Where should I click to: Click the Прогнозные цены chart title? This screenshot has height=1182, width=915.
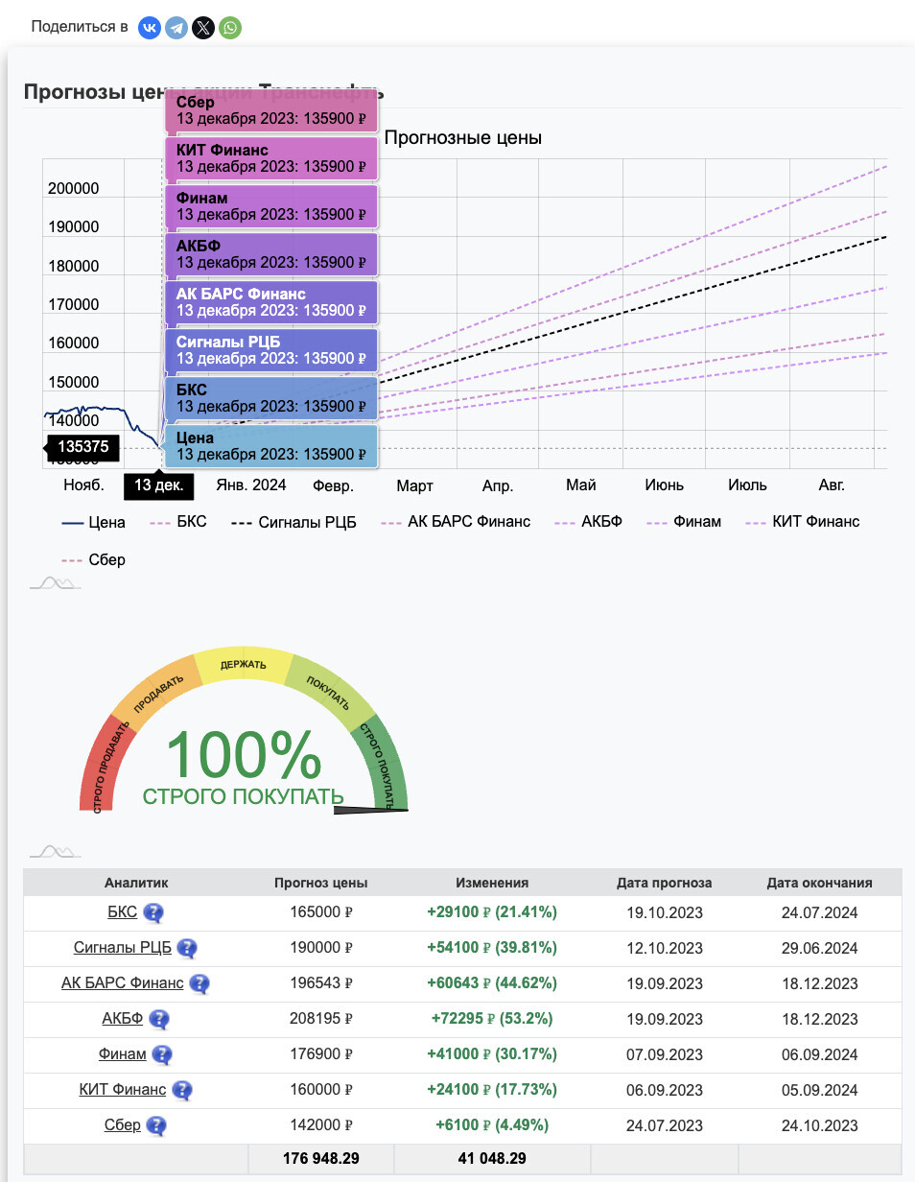pyautogui.click(x=463, y=138)
